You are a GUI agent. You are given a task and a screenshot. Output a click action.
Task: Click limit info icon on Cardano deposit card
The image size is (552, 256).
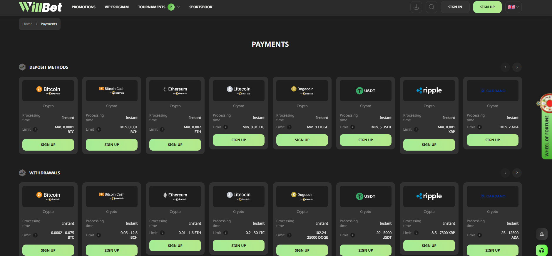tap(480, 127)
